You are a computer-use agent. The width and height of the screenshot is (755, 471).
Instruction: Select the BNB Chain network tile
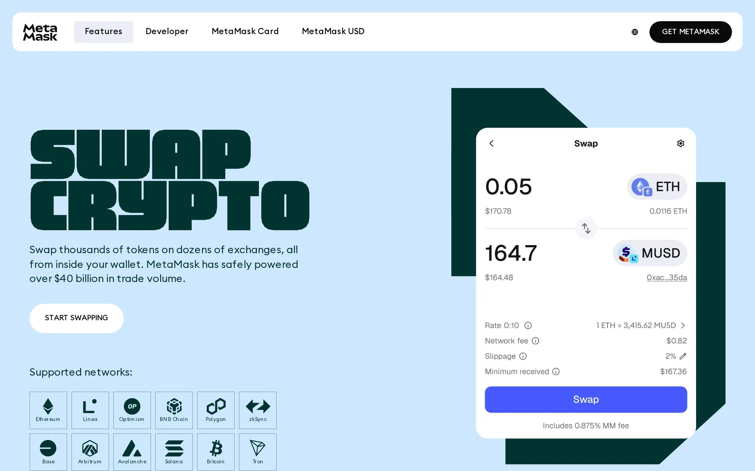click(174, 410)
